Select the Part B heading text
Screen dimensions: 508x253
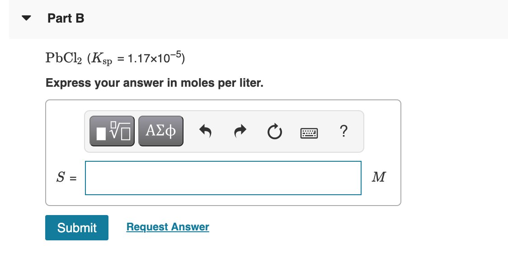click(x=66, y=18)
